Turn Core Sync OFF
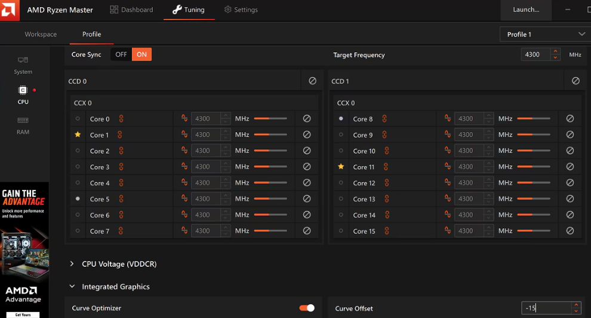The image size is (591, 318). (x=121, y=55)
